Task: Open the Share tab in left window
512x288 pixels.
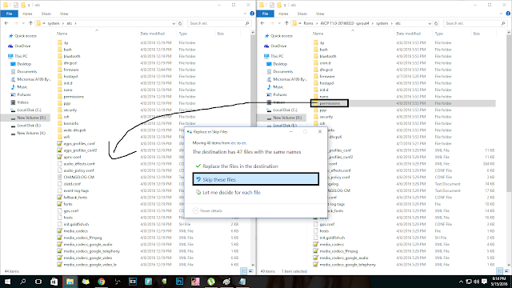Action: tap(46, 14)
